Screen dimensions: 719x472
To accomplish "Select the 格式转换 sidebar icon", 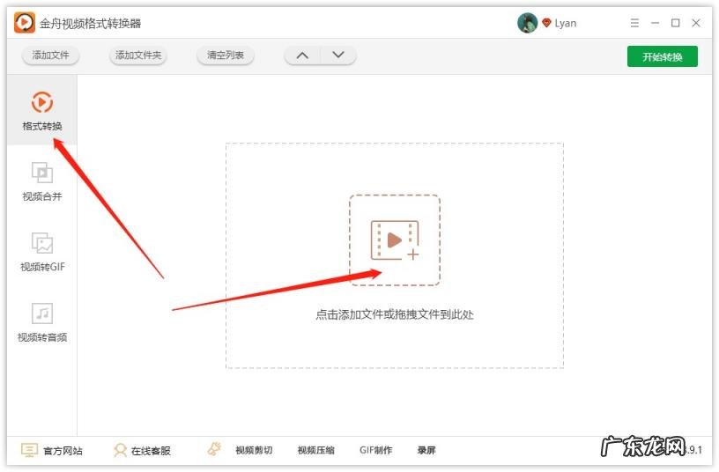I will (42, 102).
